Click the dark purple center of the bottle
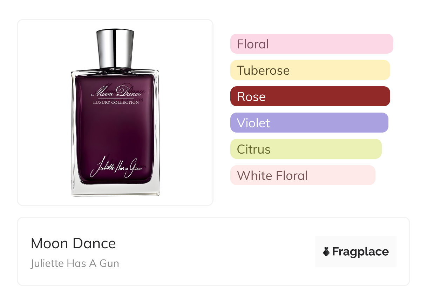This screenshot has height=303, width=427. (x=116, y=133)
